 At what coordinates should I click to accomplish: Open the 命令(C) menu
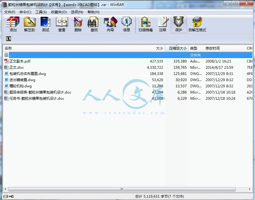(x=25, y=12)
